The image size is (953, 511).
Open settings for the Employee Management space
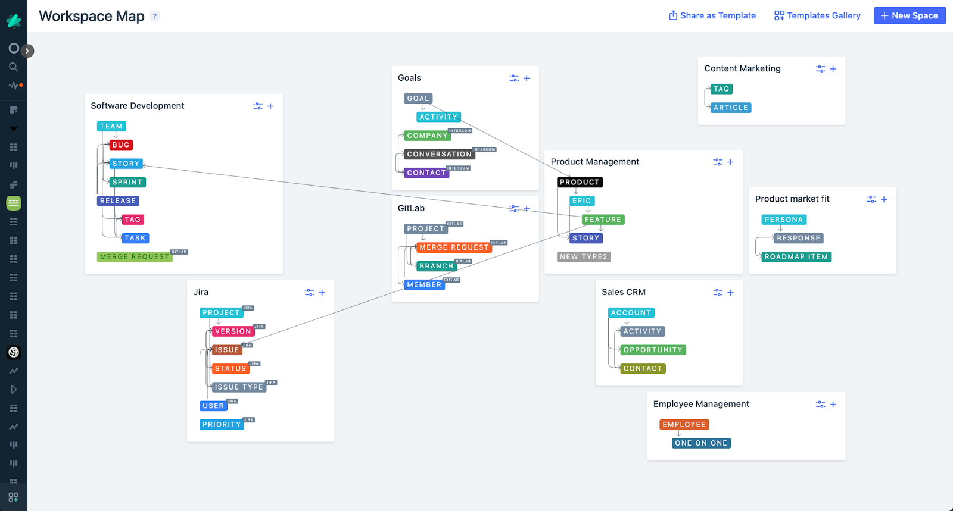click(x=821, y=405)
